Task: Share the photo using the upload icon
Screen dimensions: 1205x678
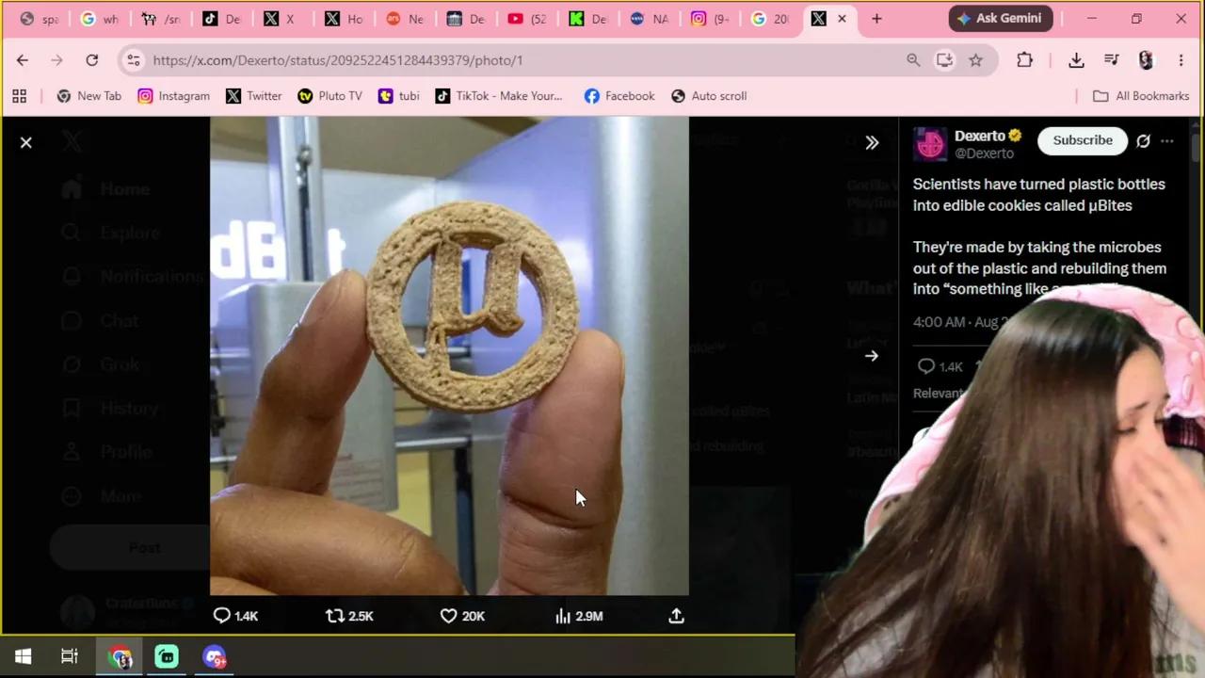Action: point(676,616)
